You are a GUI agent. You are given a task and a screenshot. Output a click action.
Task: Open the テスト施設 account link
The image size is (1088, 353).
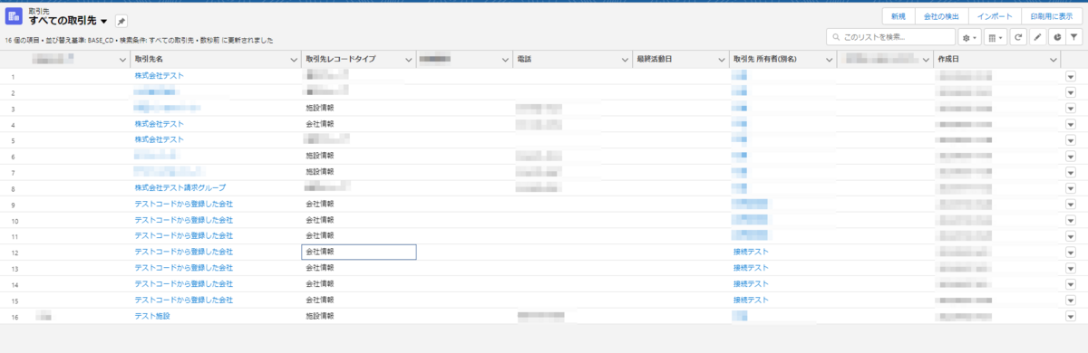pyautogui.click(x=152, y=317)
